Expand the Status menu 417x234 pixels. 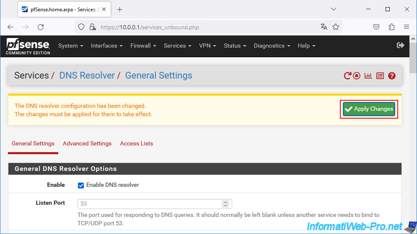click(x=235, y=46)
